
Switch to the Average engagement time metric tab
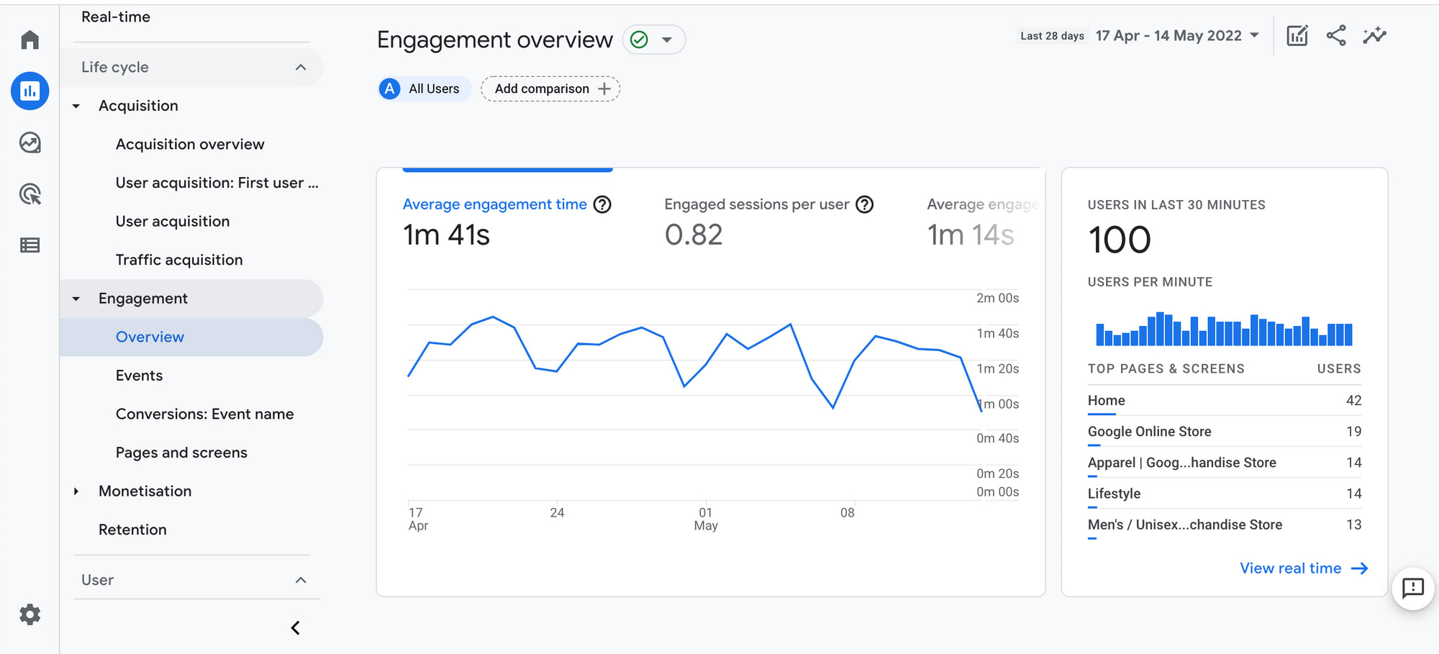pos(494,204)
